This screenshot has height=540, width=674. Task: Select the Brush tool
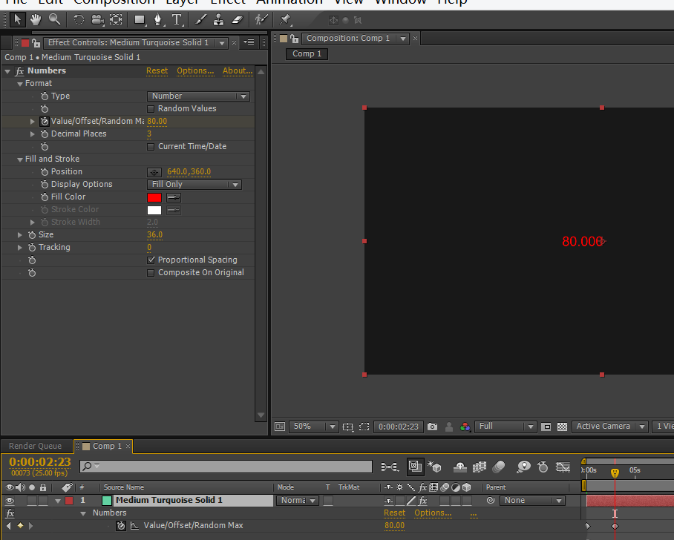coord(201,19)
